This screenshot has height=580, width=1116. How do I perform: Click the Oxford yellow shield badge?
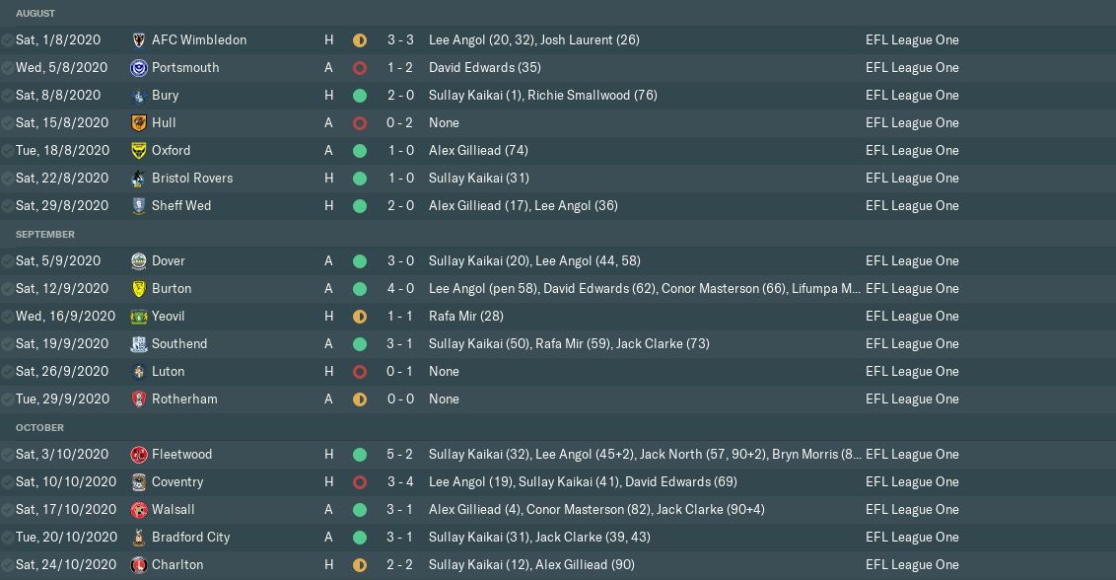coord(139,151)
